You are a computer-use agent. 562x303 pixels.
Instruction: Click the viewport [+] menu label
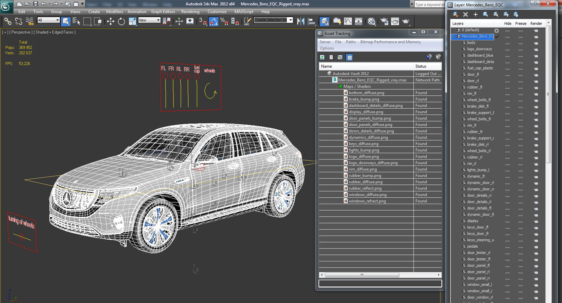(5, 32)
